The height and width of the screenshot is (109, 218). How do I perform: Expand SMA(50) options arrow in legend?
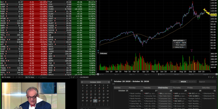point(184,47)
